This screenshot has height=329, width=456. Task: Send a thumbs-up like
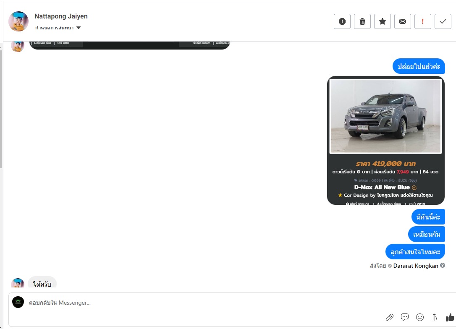[x=450, y=317]
